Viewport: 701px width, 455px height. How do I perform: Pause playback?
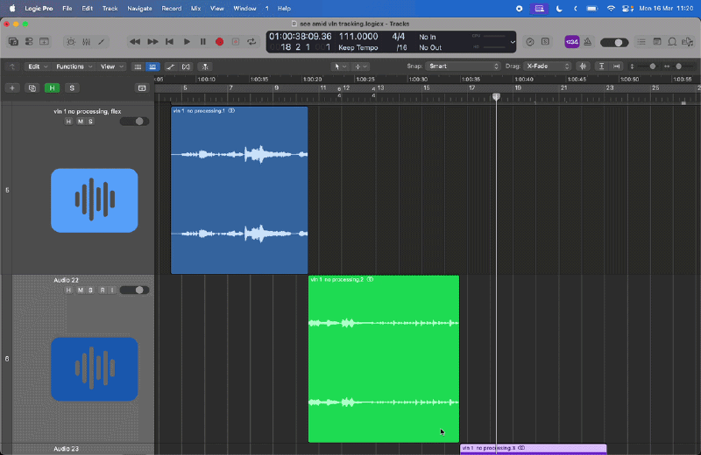click(203, 41)
